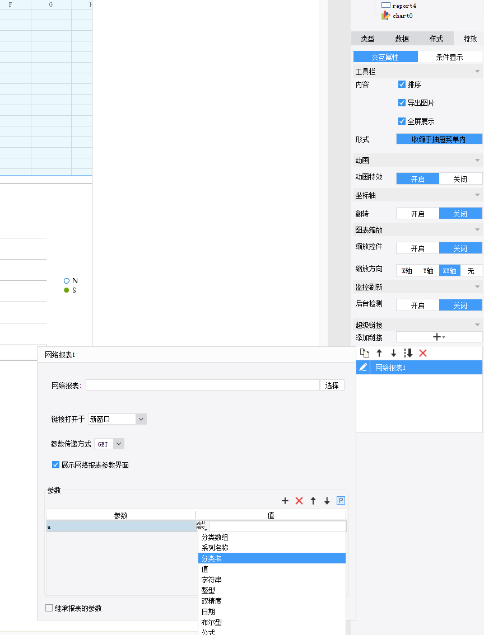Enable 继承报表的参数 checkbox
This screenshot has width=484, height=635.
(x=49, y=608)
